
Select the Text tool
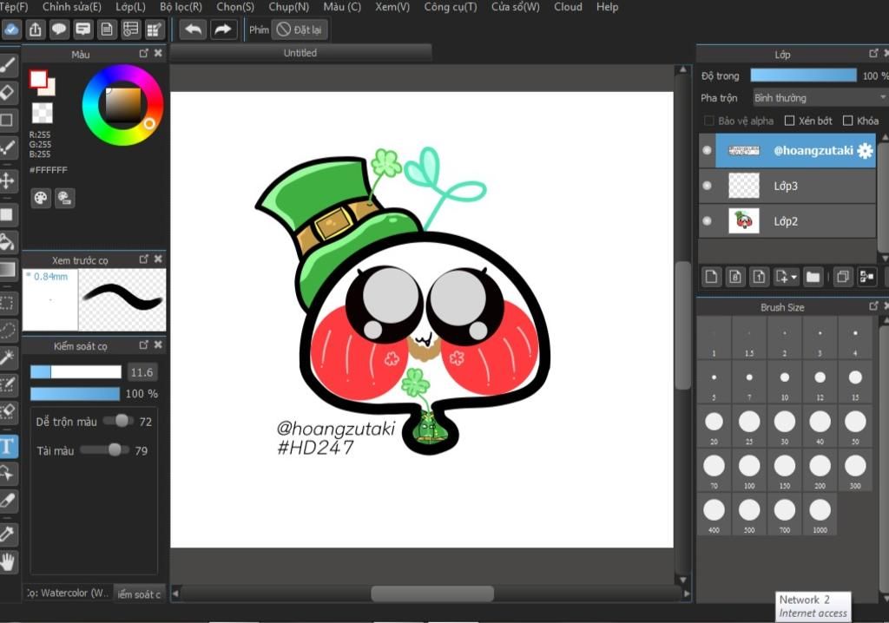(x=8, y=447)
